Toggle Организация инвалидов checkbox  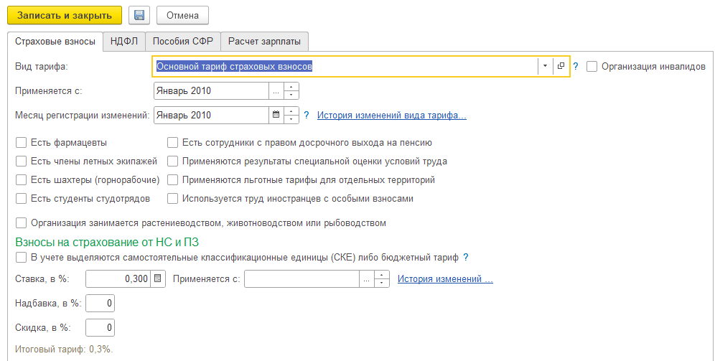tap(592, 67)
